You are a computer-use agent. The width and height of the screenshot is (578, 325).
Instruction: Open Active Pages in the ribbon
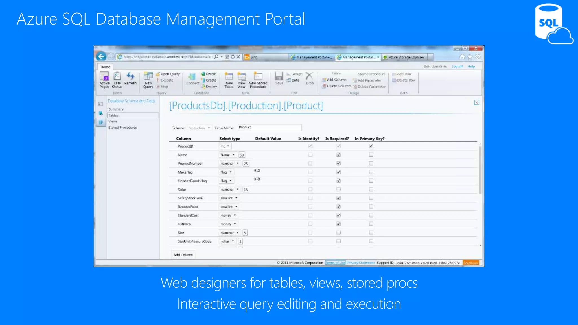point(104,80)
